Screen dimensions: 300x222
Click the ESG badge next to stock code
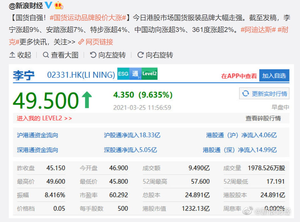pos(123,74)
